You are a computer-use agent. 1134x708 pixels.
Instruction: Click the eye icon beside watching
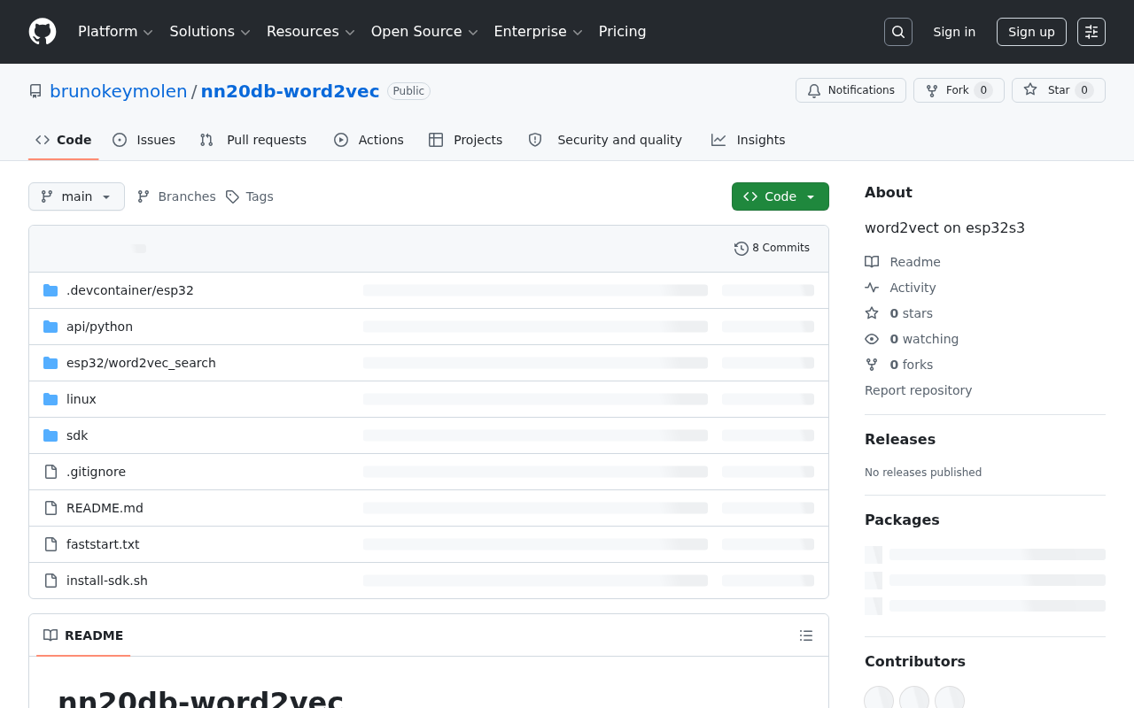[x=872, y=339]
